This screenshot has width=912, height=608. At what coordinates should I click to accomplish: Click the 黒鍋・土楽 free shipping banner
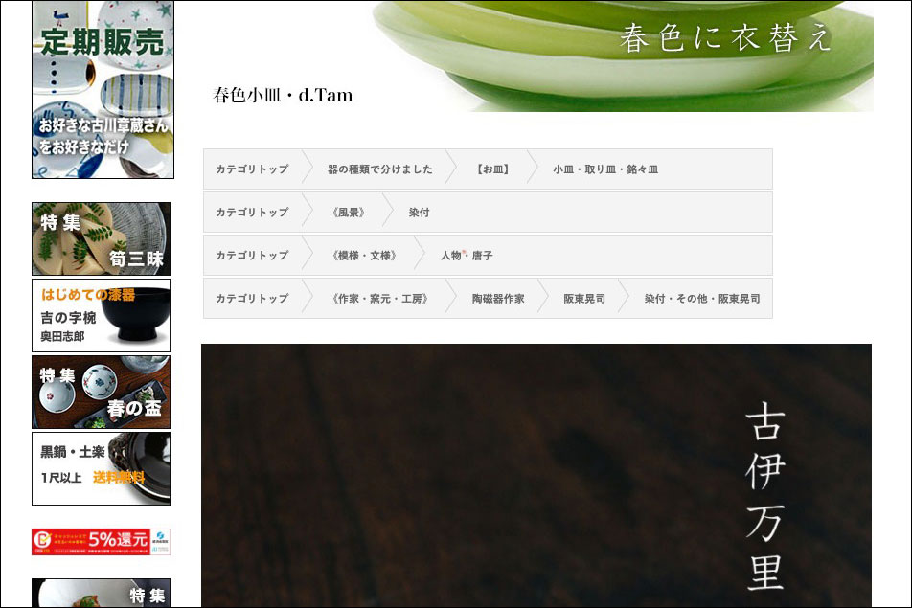pyautogui.click(x=101, y=468)
